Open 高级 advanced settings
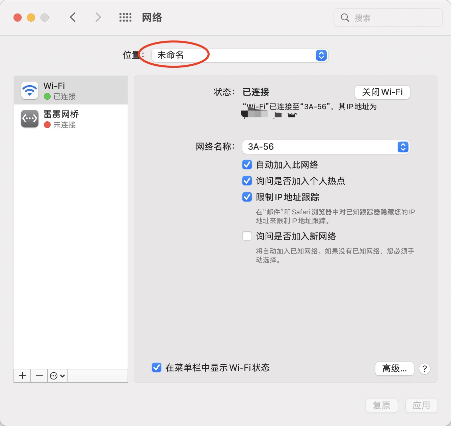Viewport: 451px width, 426px height. click(x=395, y=369)
